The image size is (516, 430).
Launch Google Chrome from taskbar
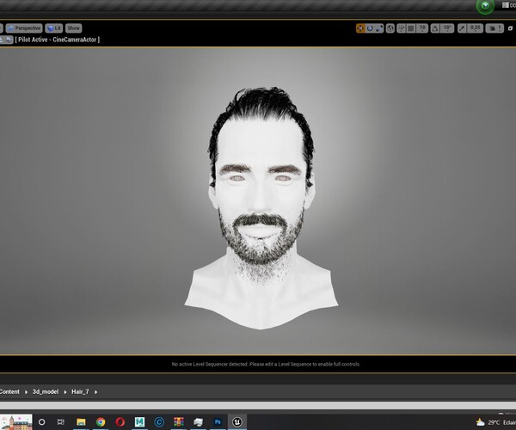pos(101,421)
